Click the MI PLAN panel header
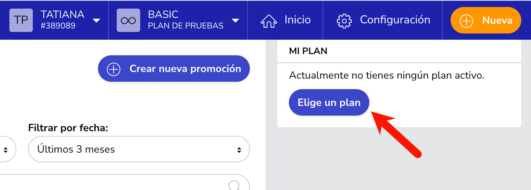The image size is (531, 190). click(x=399, y=51)
